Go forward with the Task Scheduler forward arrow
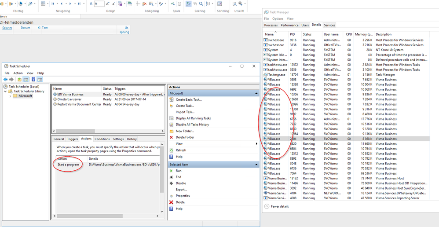Viewport: 439px width, 227px height. 11,80
